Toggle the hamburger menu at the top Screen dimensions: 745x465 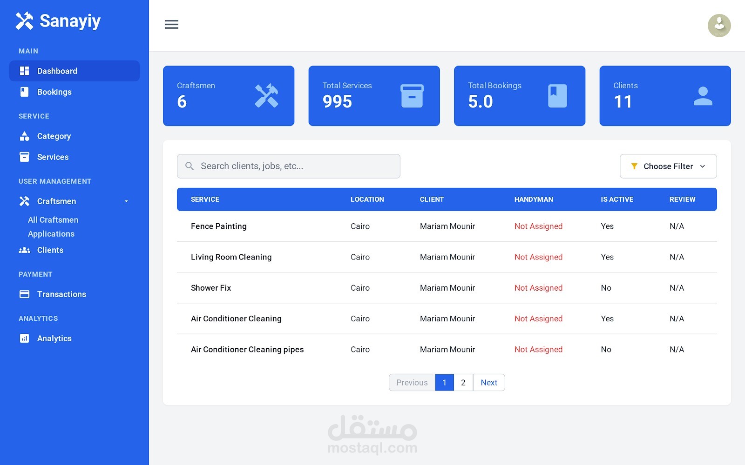(x=172, y=24)
